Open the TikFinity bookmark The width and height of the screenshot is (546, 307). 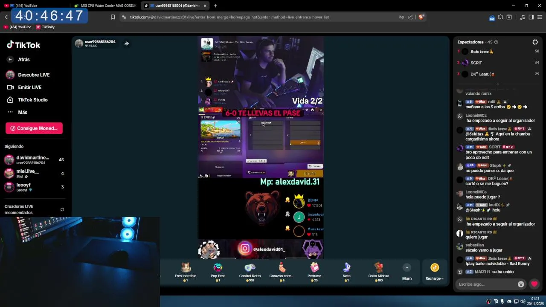point(45,27)
